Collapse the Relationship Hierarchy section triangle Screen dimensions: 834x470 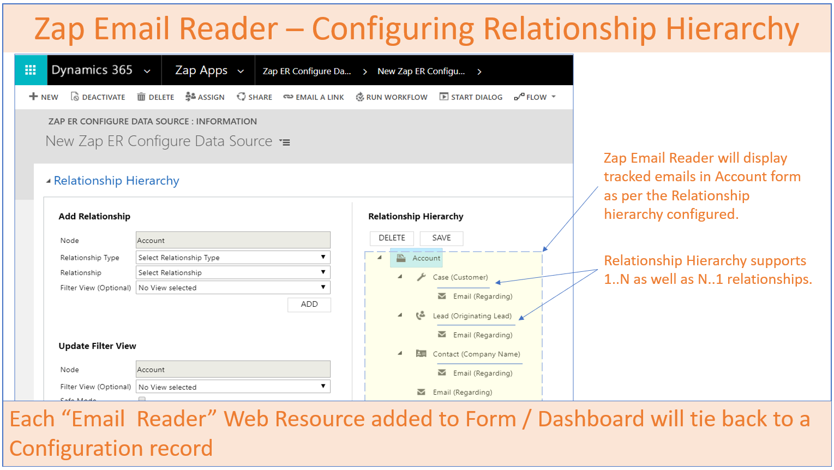(x=49, y=181)
